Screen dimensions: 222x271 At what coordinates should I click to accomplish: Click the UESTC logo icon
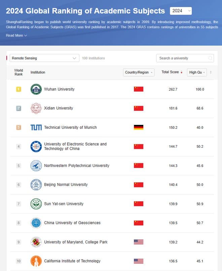(x=36, y=146)
